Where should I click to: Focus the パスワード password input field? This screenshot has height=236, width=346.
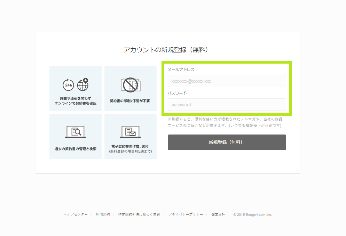(x=227, y=105)
